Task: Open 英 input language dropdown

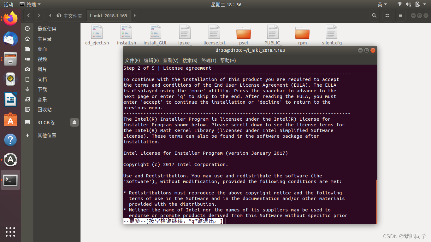Action: (x=382, y=4)
